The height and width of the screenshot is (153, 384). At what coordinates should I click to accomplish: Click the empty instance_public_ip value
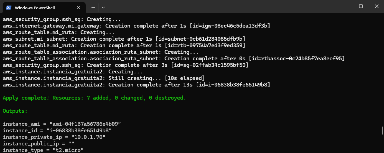(x=71, y=144)
